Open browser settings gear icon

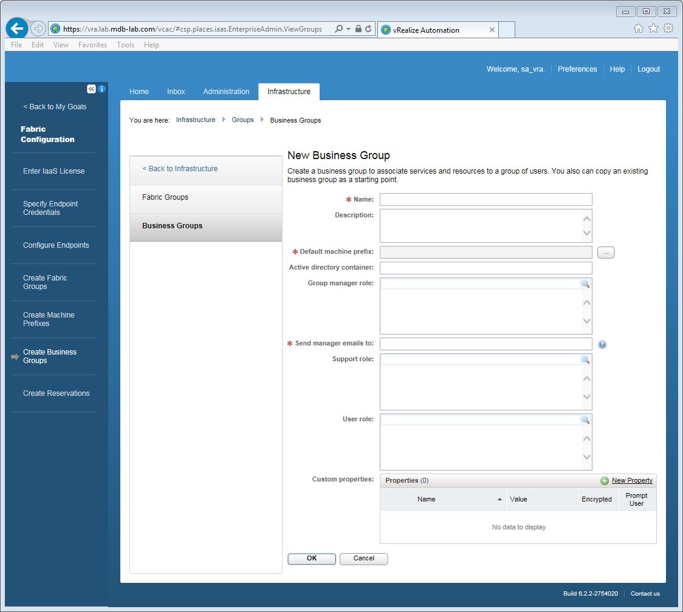pyautogui.click(x=668, y=29)
